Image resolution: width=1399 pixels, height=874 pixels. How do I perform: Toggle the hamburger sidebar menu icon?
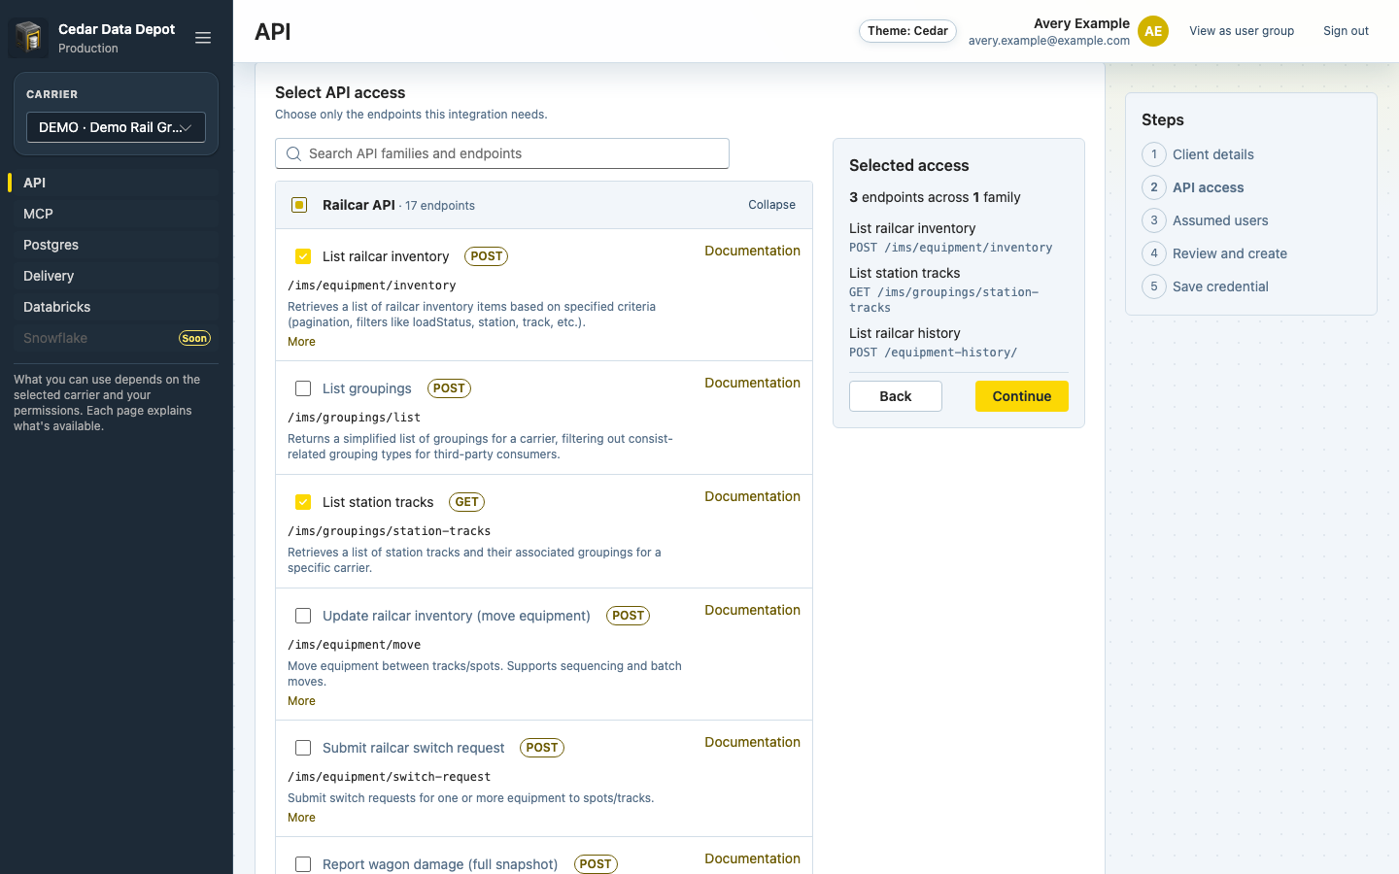click(203, 38)
